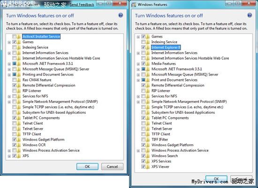258x188 pixels.
Task: Click folder icon beside left Printing and Document Services
Action: pyautogui.click(x=19, y=74)
